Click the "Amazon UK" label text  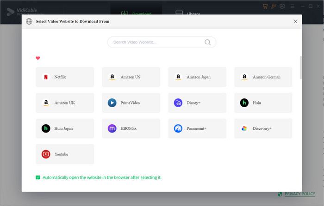point(64,103)
